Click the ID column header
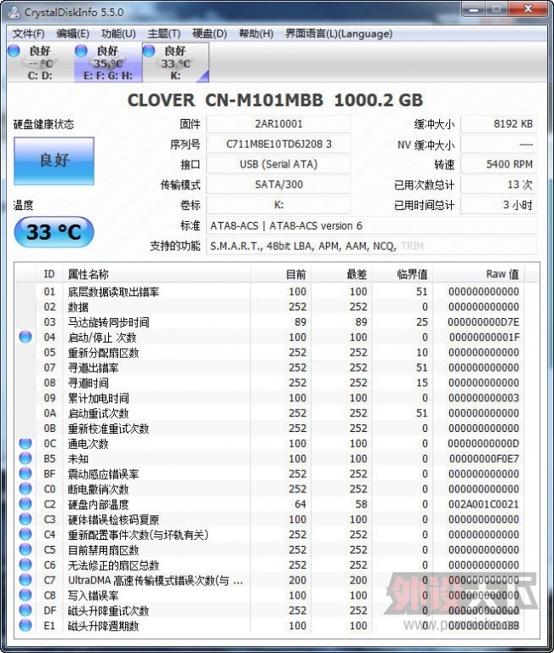The height and width of the screenshot is (653, 554). [x=49, y=274]
